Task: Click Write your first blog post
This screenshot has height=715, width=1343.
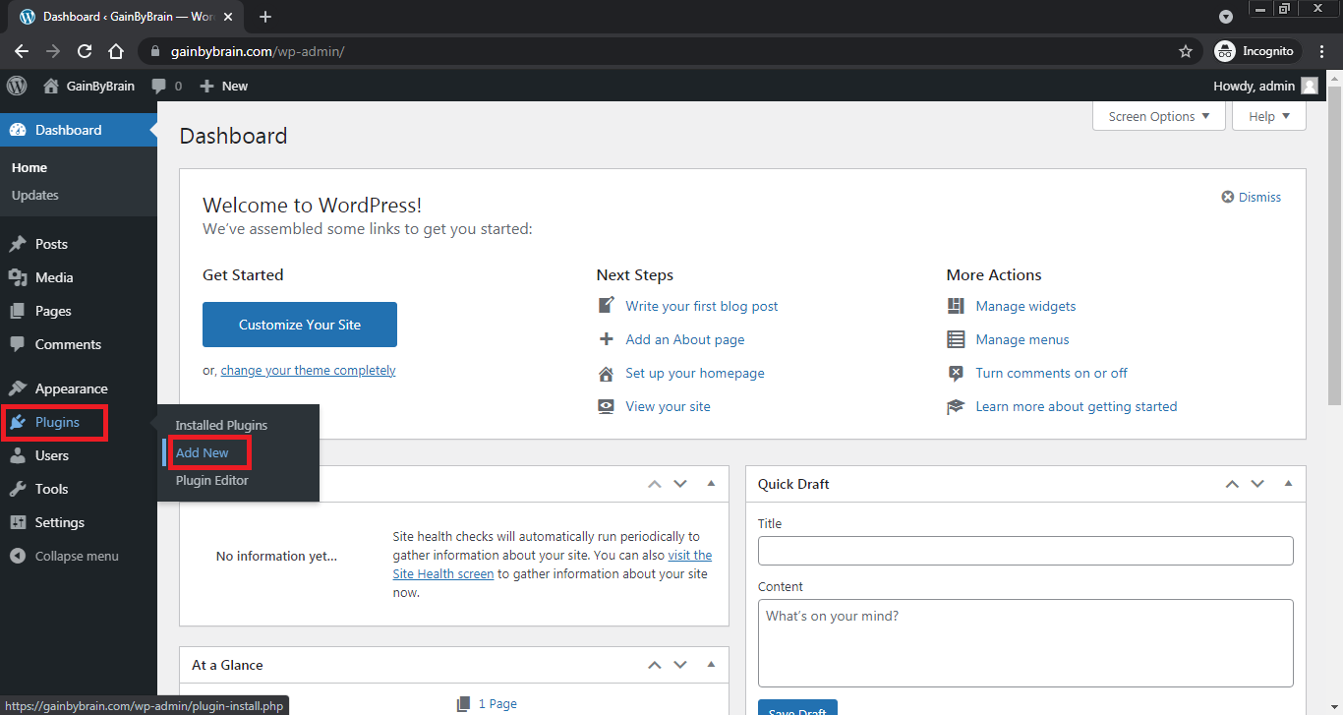Action: (x=702, y=306)
